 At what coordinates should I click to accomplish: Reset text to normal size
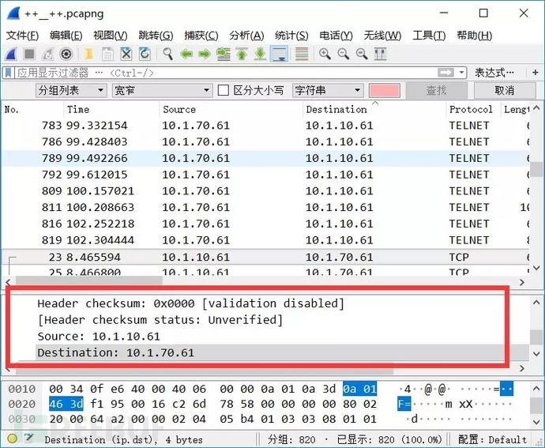coord(362,54)
